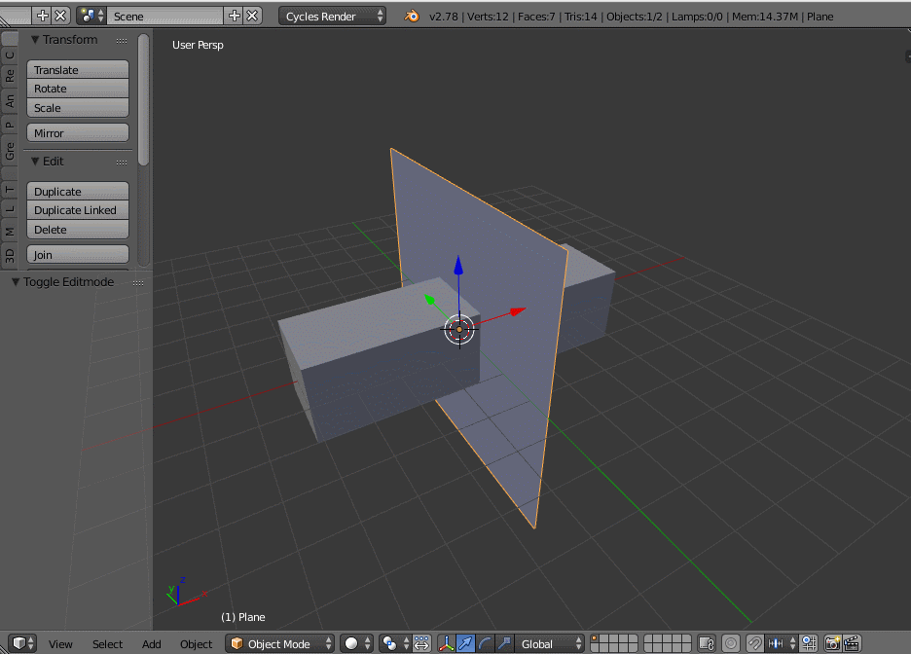The image size is (911, 654).
Task: Click the Scene name text field
Action: tap(165, 16)
